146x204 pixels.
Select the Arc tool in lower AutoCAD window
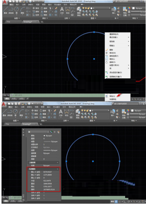coord(21,113)
